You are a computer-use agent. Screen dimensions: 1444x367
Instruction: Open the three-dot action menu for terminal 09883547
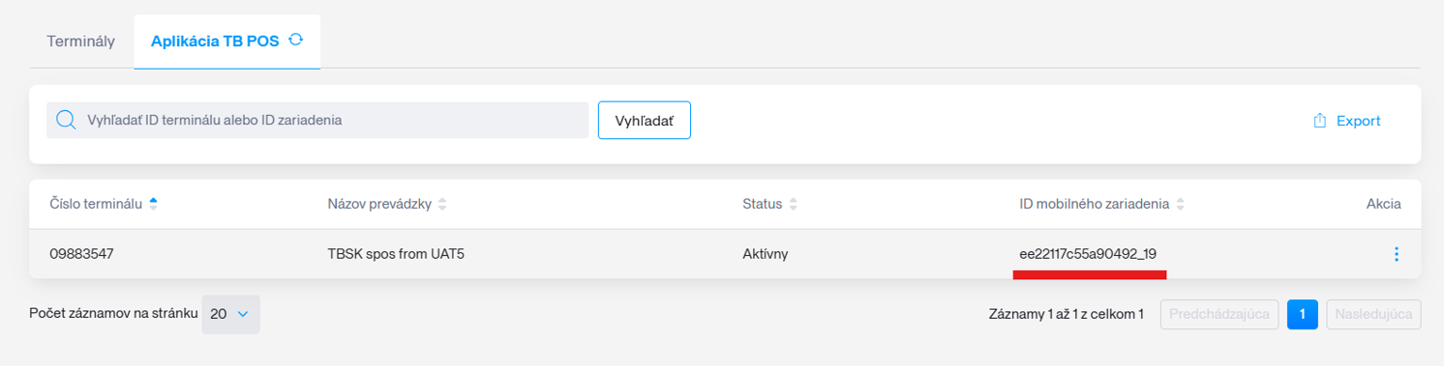1396,254
